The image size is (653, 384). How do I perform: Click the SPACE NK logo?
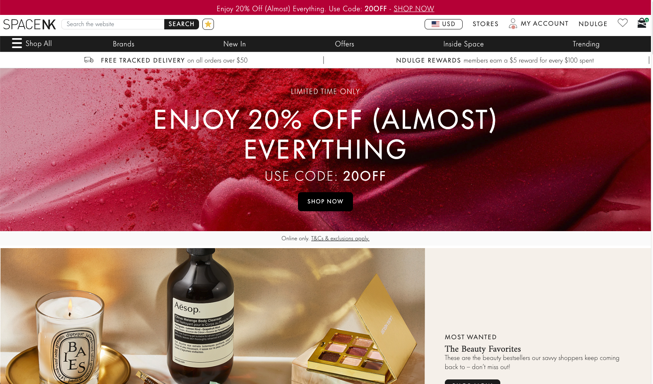pyautogui.click(x=29, y=24)
